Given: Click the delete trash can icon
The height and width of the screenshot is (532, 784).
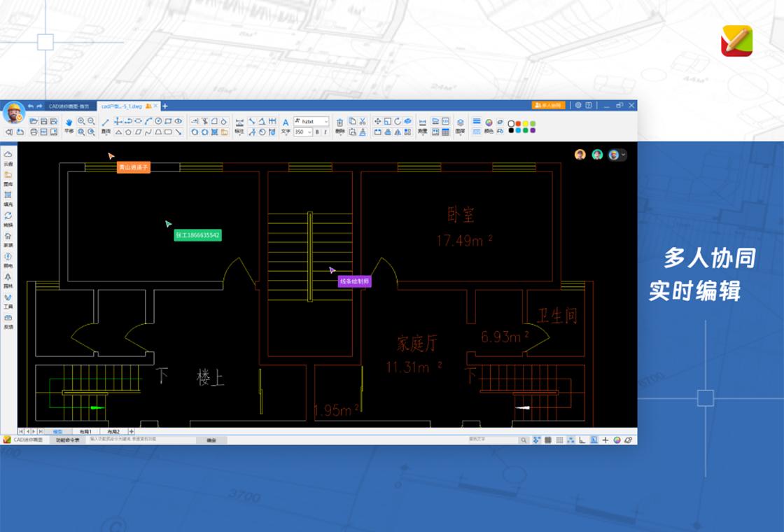Looking at the screenshot, I should click(340, 122).
